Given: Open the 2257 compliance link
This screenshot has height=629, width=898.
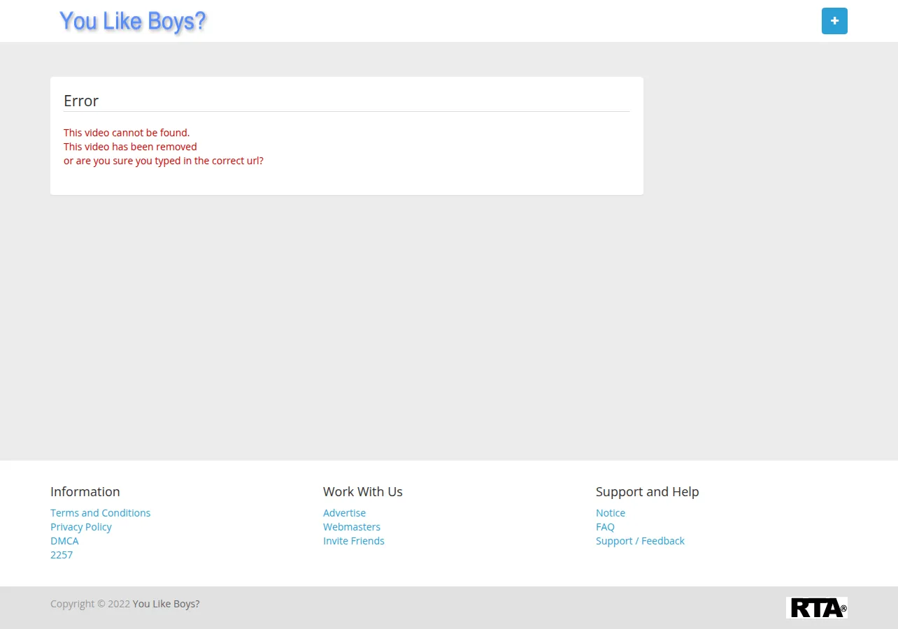Looking at the screenshot, I should (x=62, y=555).
